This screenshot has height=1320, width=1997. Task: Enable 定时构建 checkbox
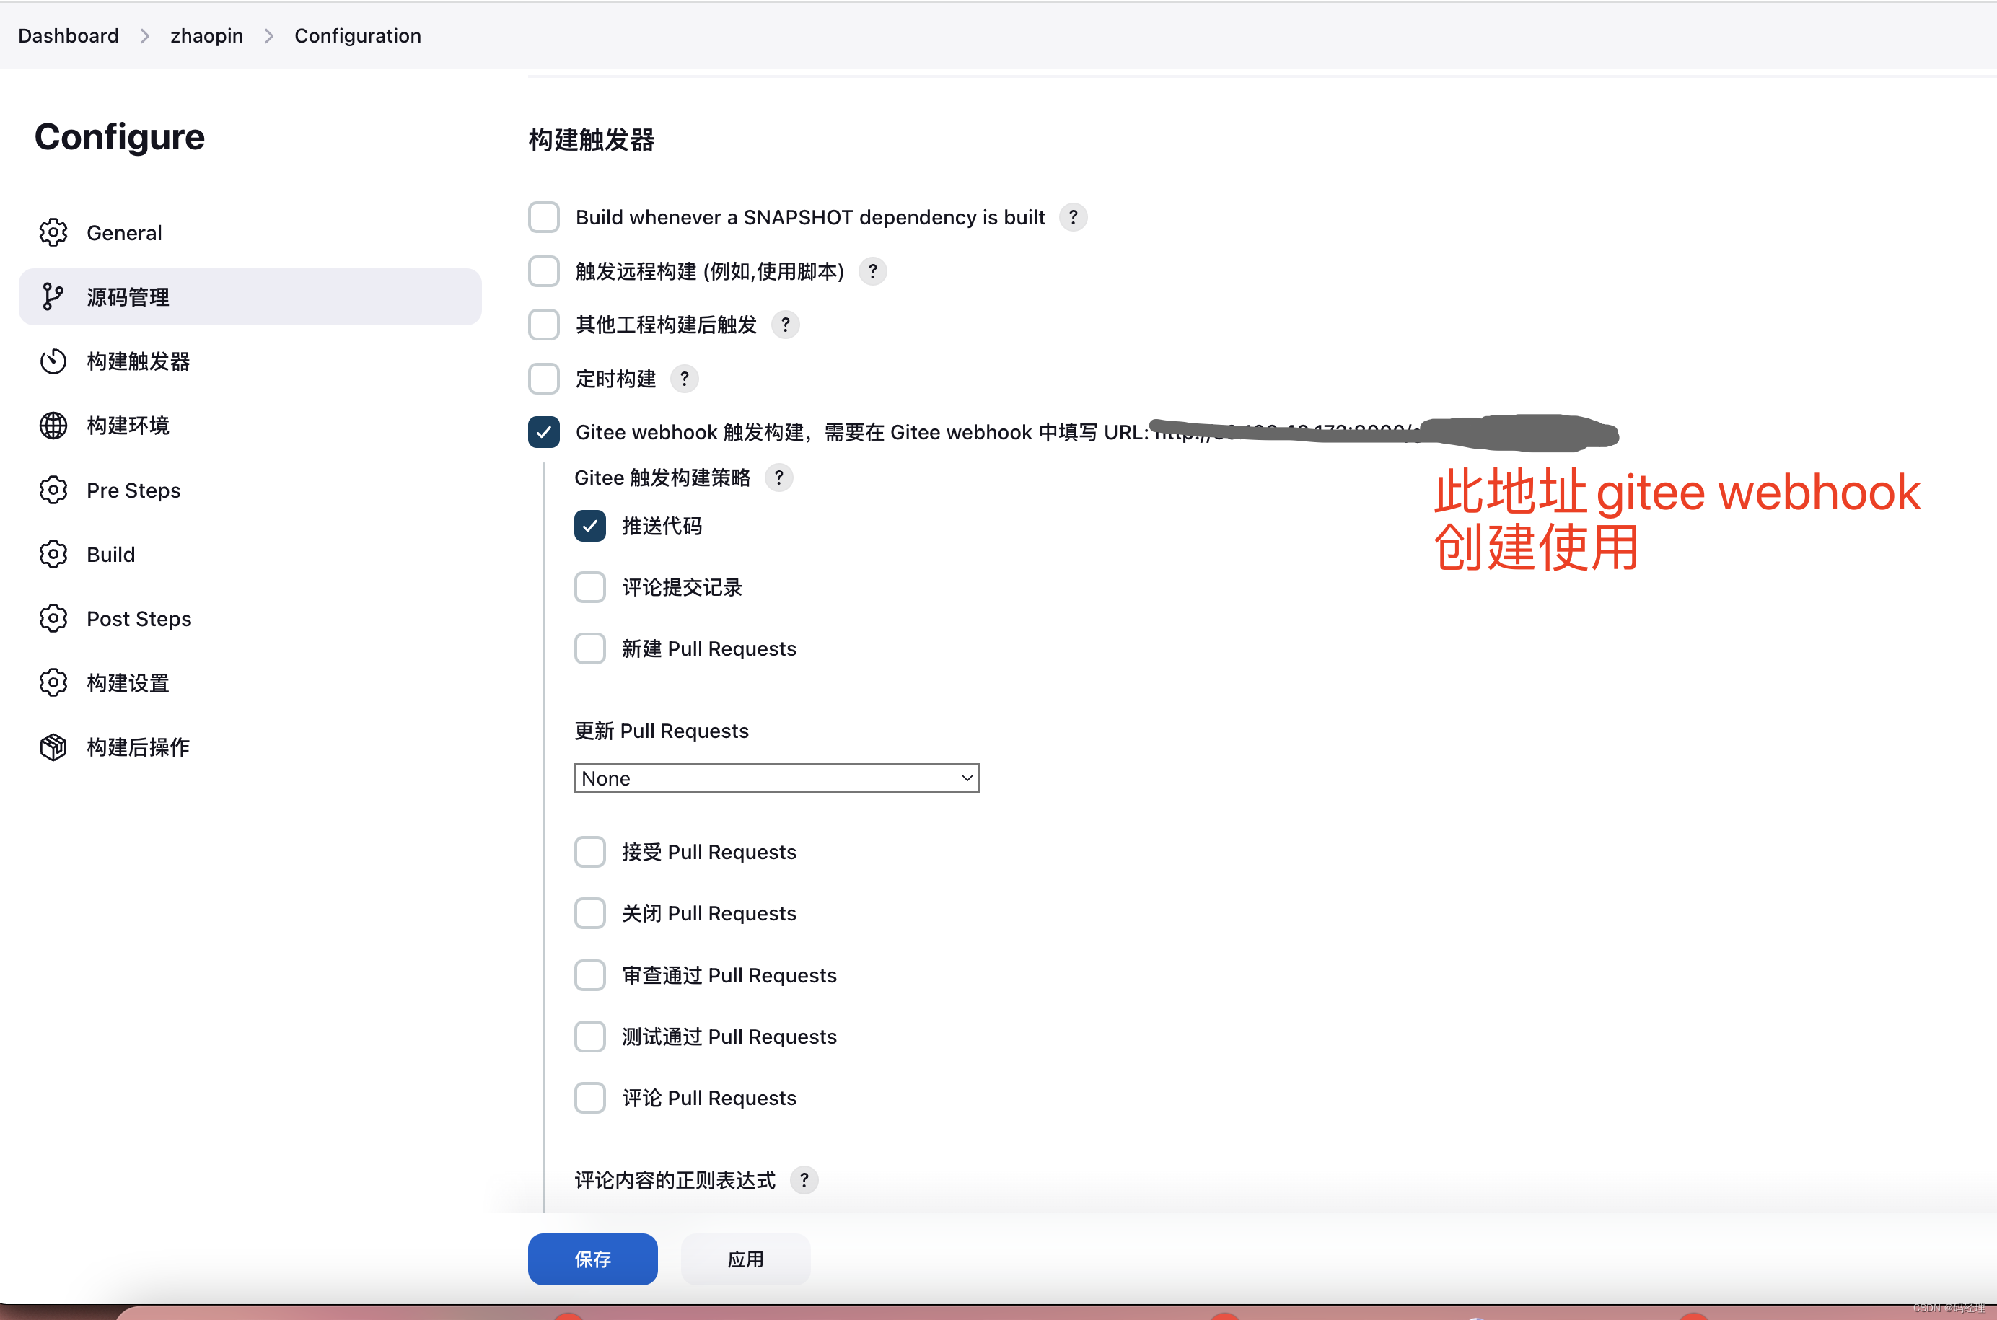click(x=544, y=379)
